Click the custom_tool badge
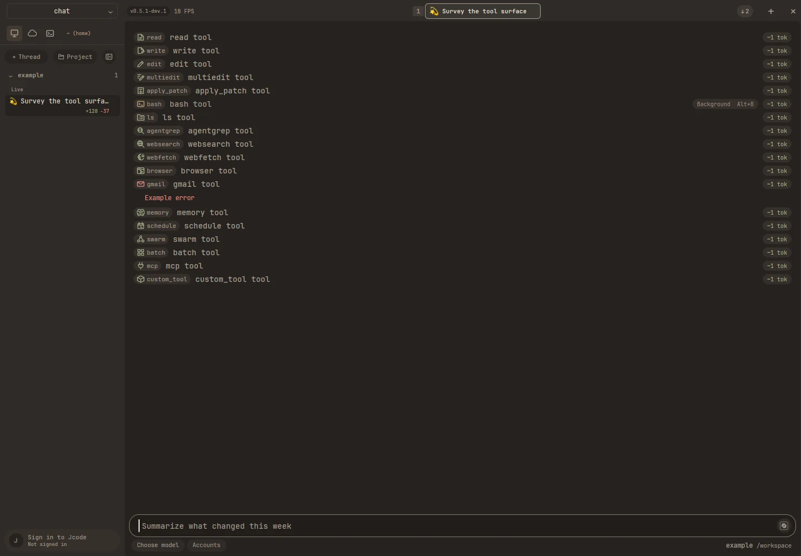Viewport: 801px width, 556px height. (x=162, y=279)
